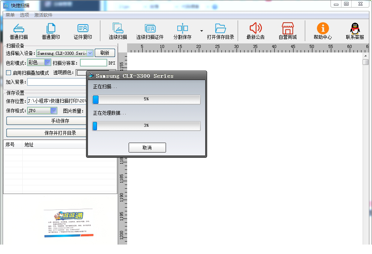Open the 打开保存目录 folder icon
Viewport: 372px width, 254px height.
pos(220,29)
